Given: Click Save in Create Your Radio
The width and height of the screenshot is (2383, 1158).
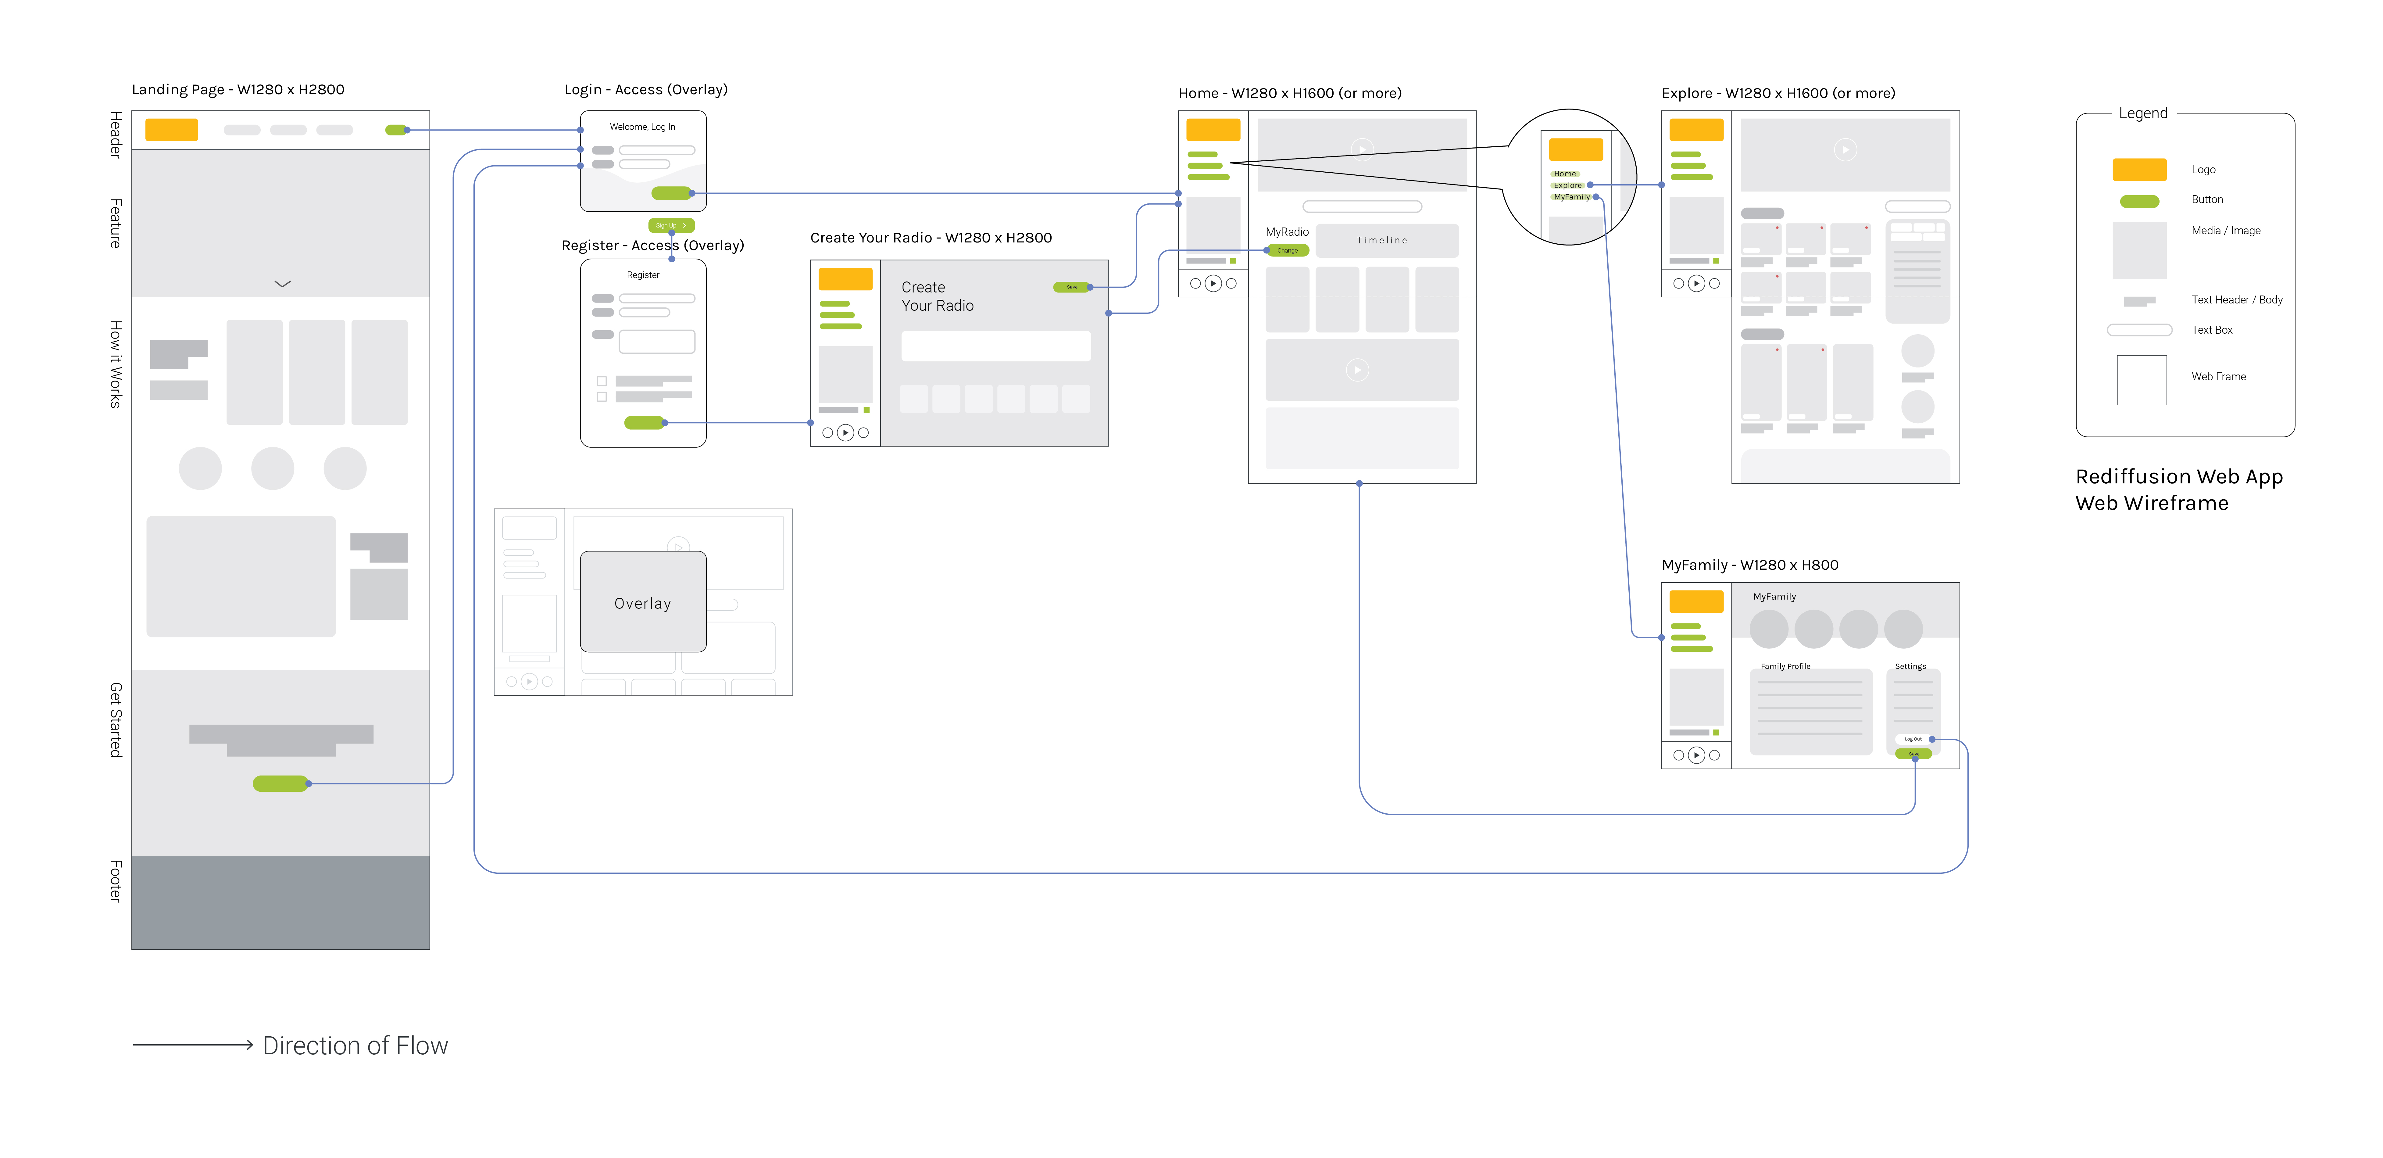Looking at the screenshot, I should (x=1072, y=287).
